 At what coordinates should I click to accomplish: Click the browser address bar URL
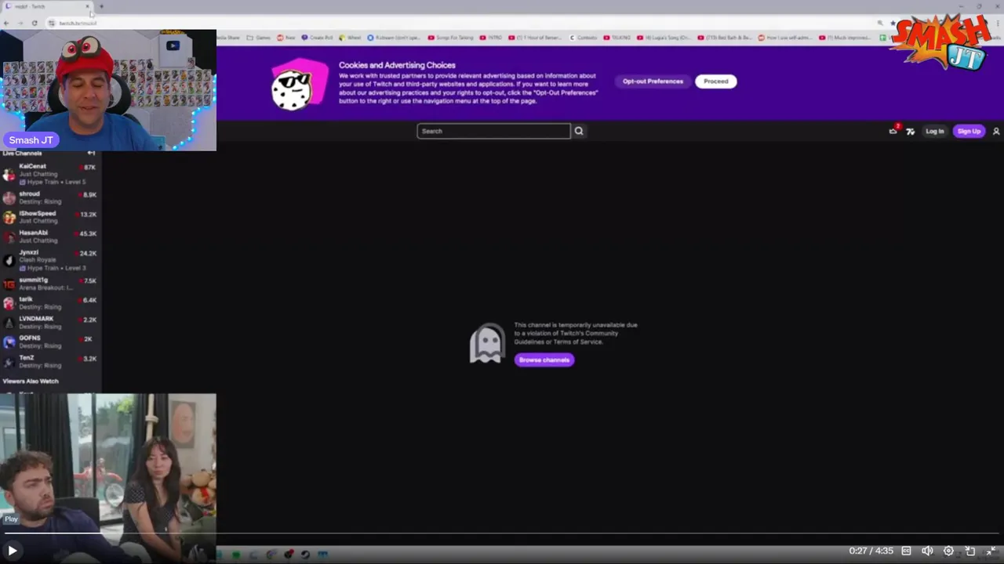[x=78, y=23]
